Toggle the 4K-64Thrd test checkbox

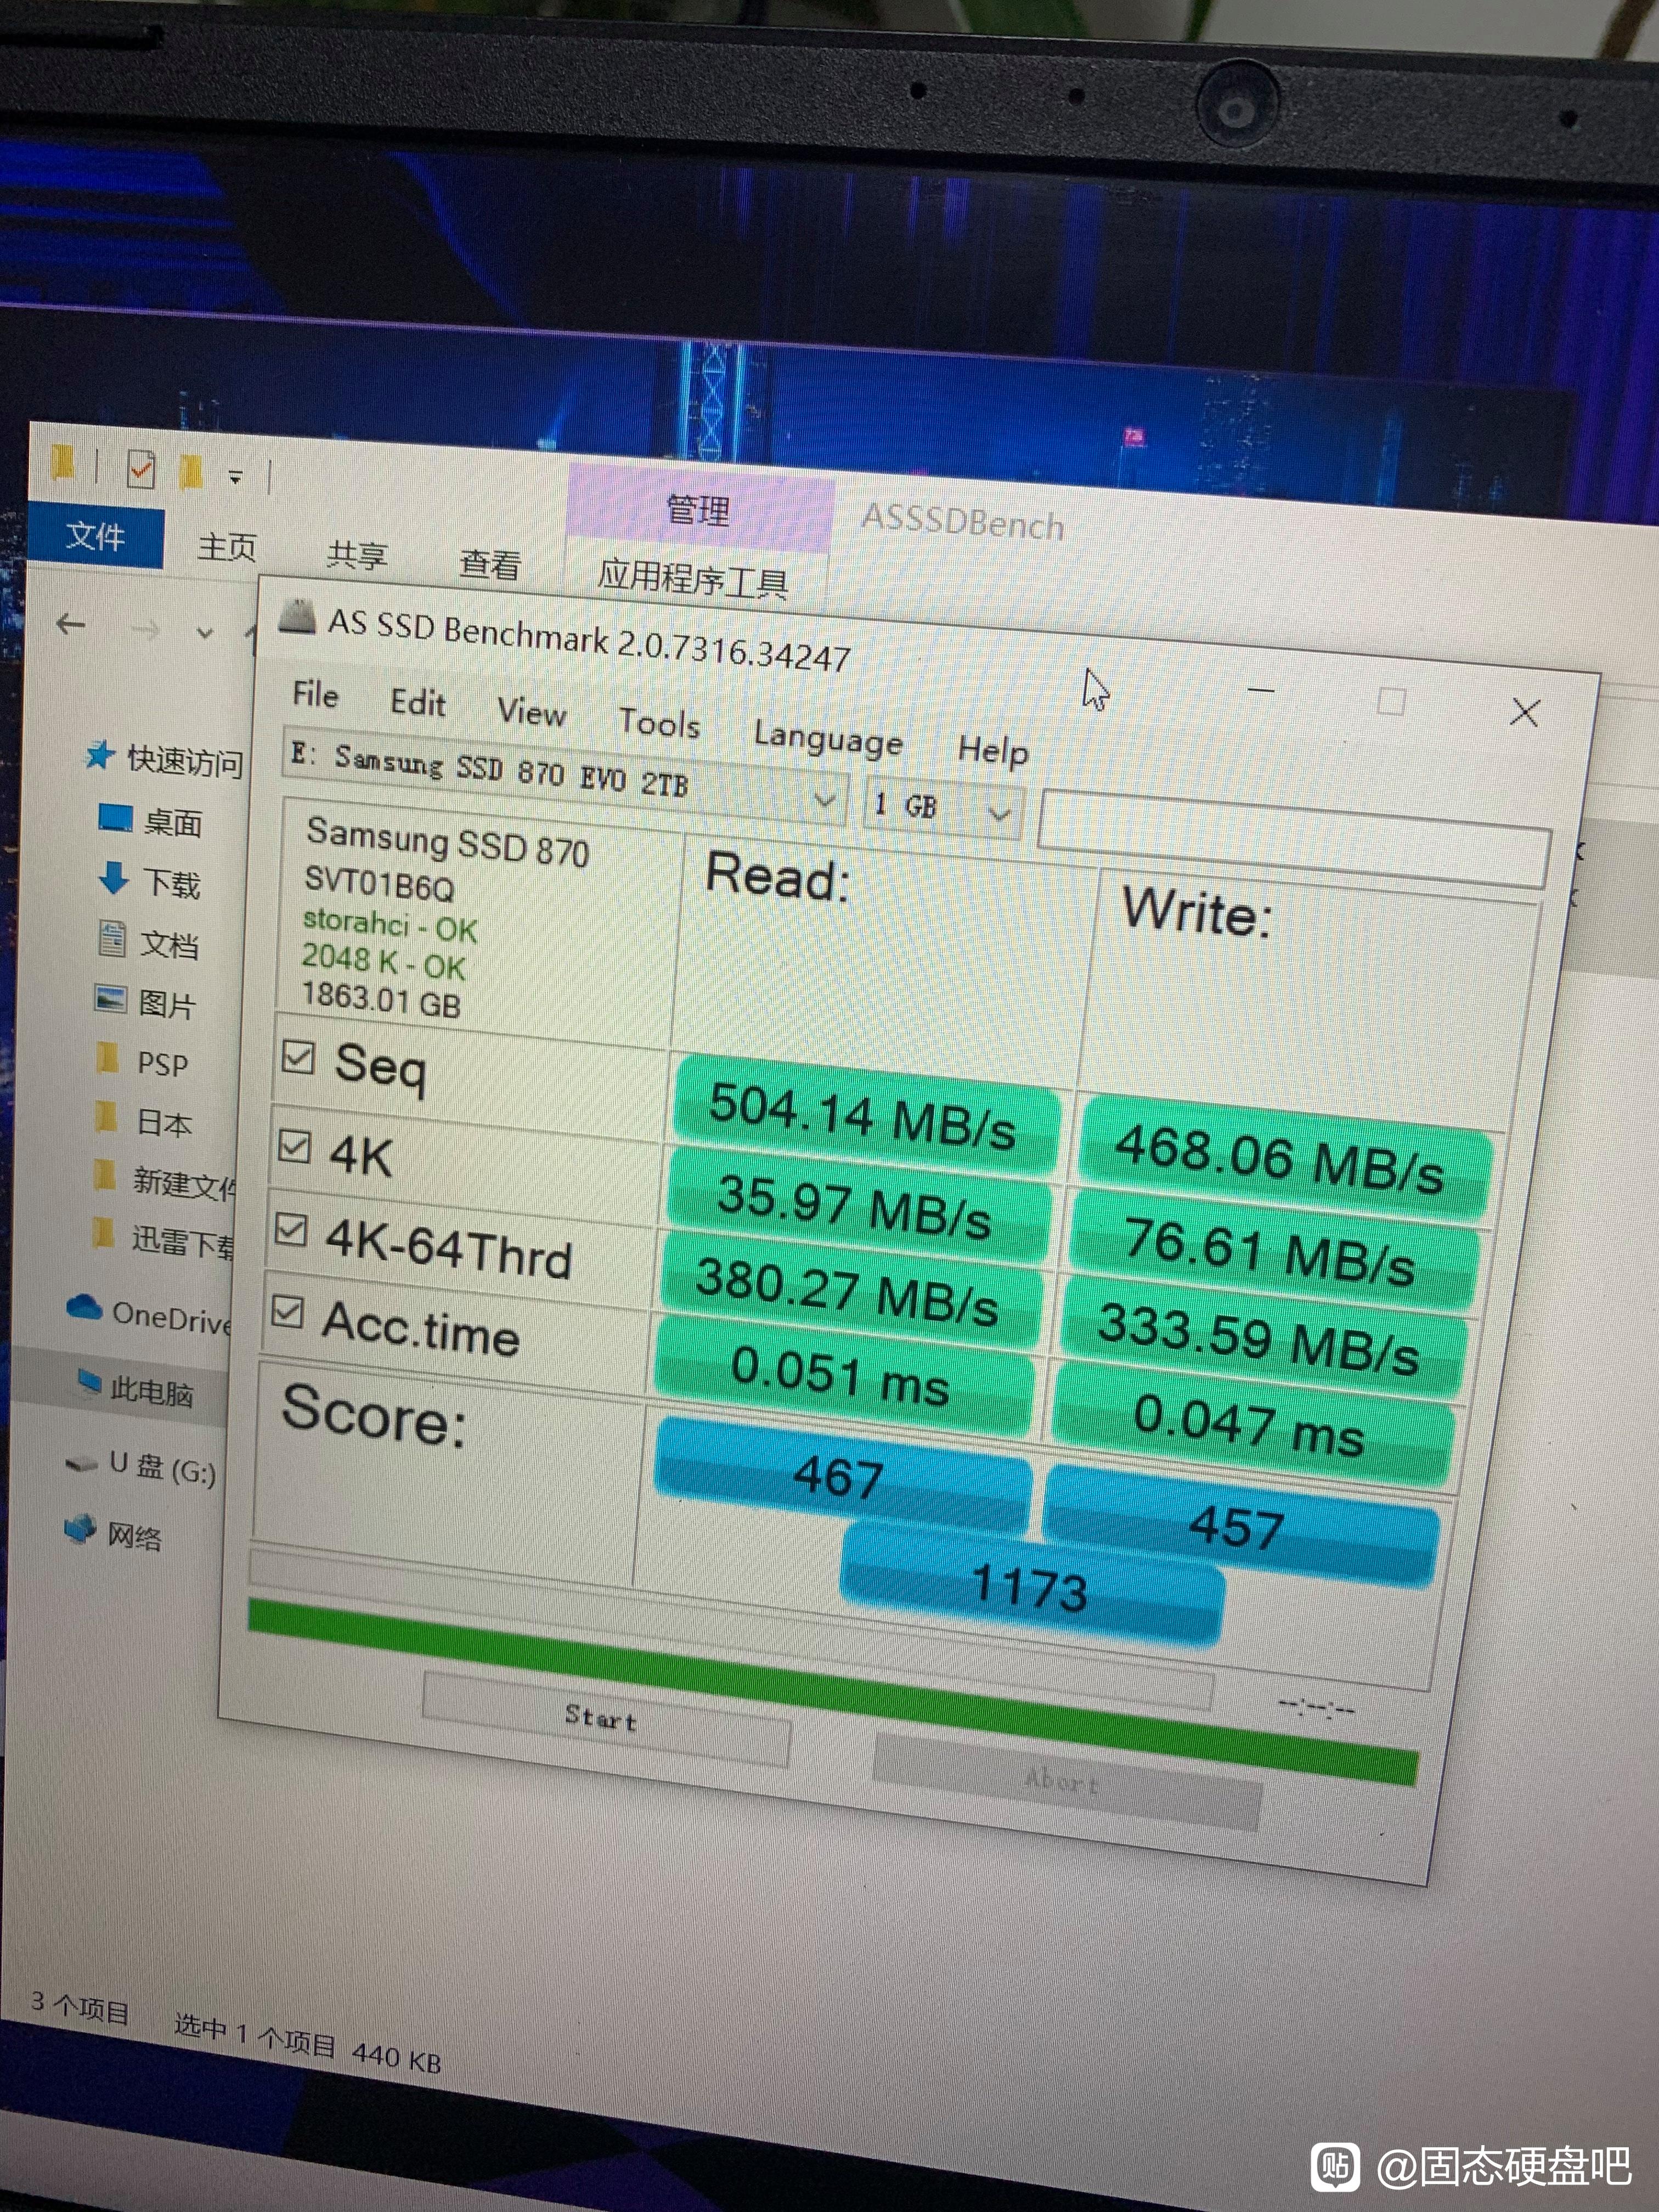(291, 1229)
